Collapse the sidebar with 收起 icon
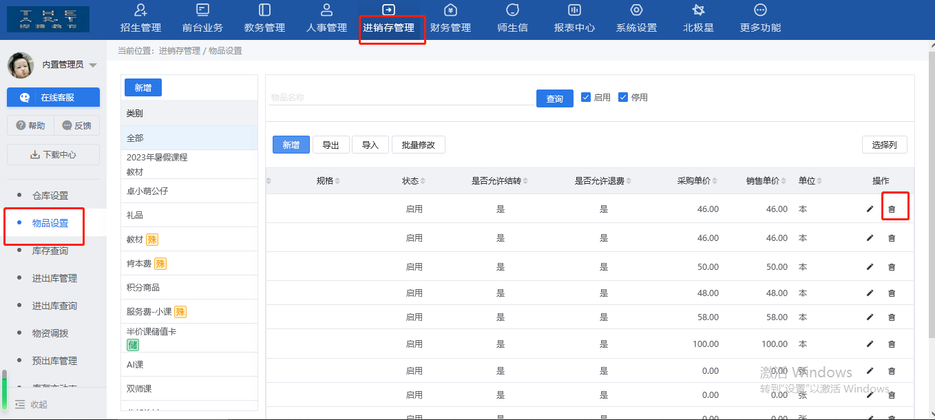Image resolution: width=935 pixels, height=420 pixels. tap(20, 405)
